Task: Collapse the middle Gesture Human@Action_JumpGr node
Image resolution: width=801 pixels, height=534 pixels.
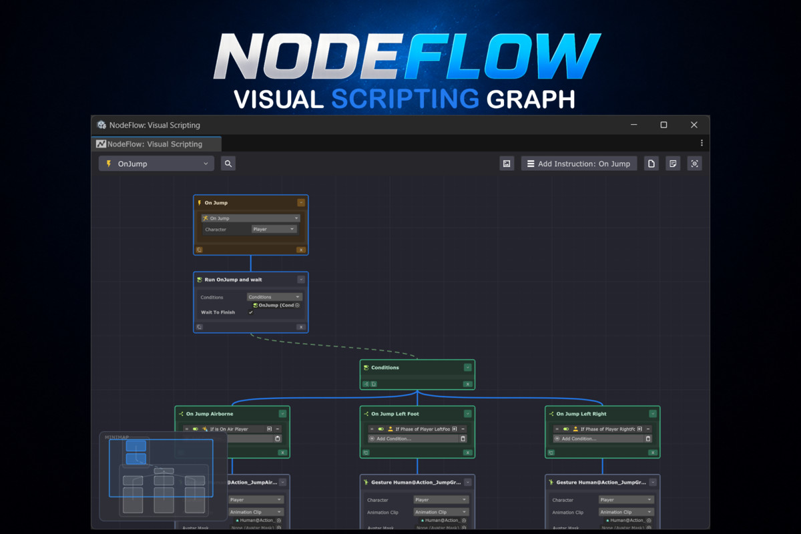Action: 468,482
